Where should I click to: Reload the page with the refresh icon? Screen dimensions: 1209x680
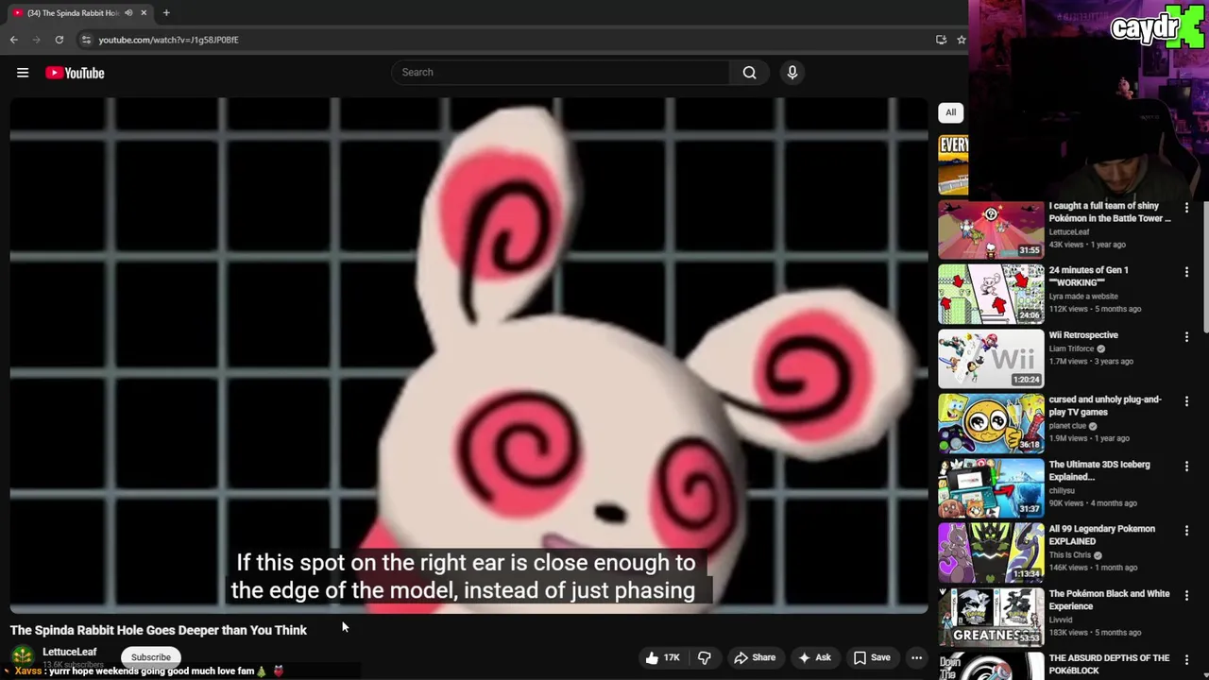[x=59, y=40]
